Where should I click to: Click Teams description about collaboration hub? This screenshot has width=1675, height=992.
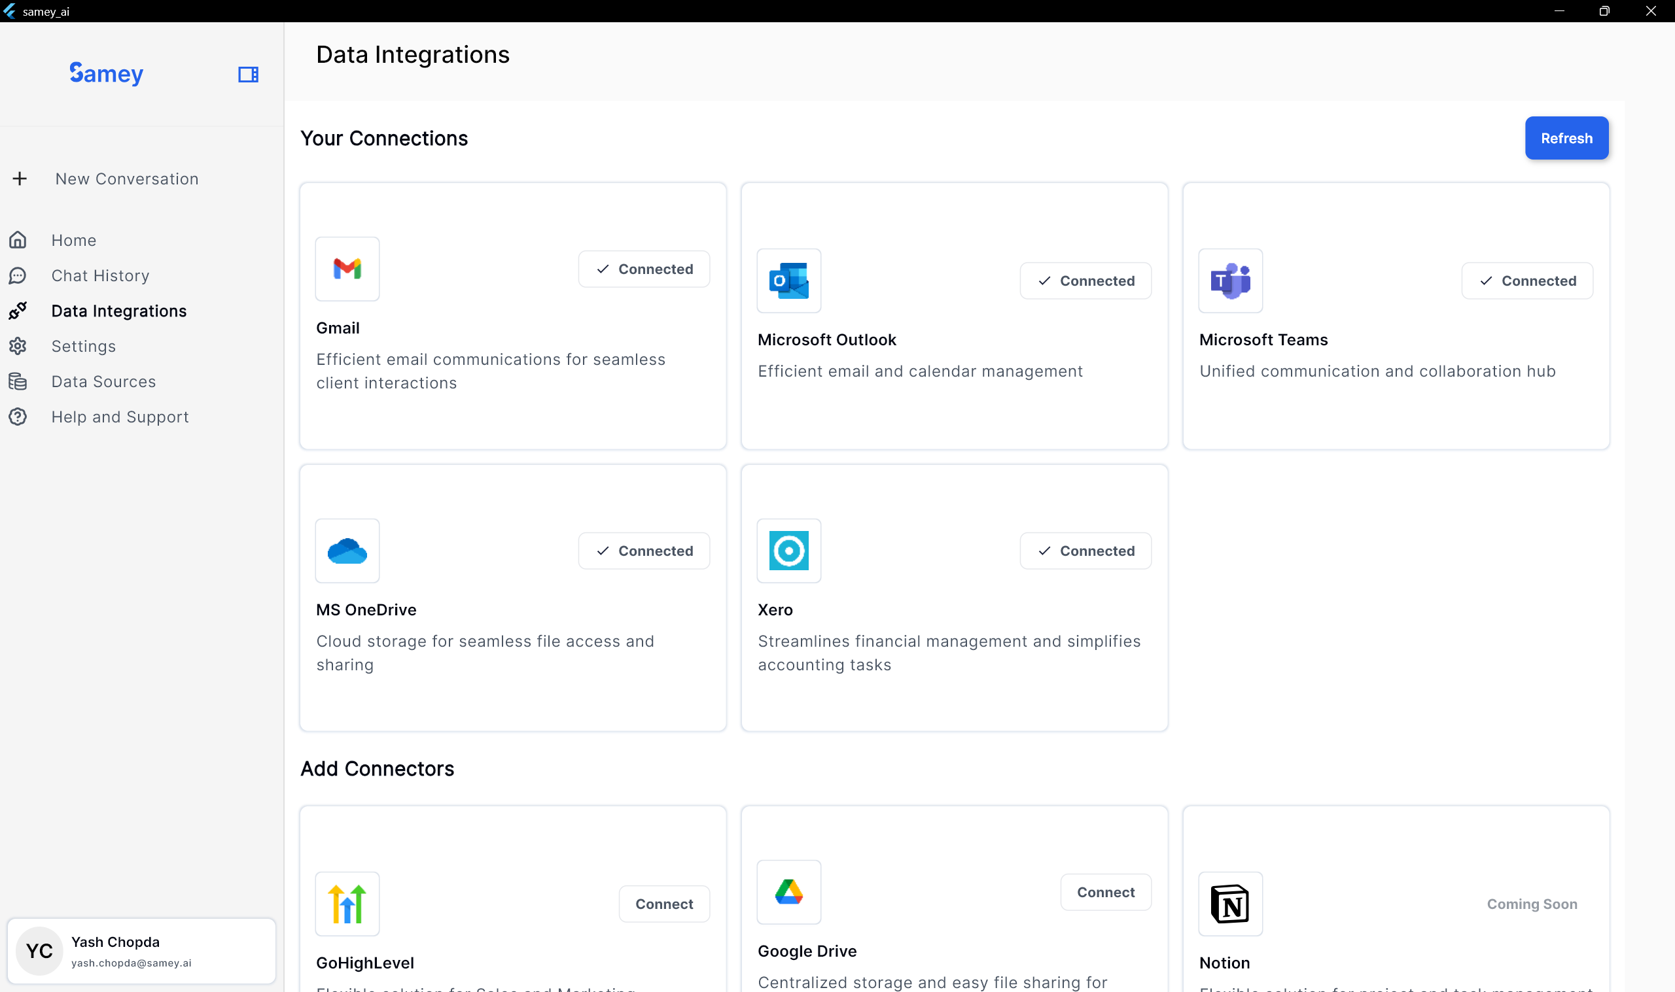click(1377, 371)
